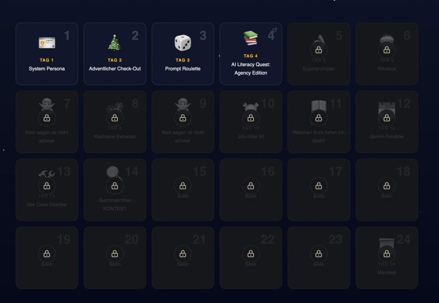Click the lock icon on Use Case Checker

pos(47,186)
